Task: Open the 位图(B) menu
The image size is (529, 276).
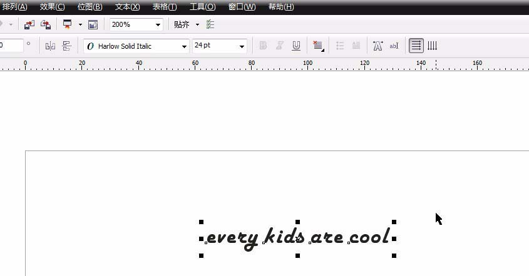Action: tap(90, 7)
